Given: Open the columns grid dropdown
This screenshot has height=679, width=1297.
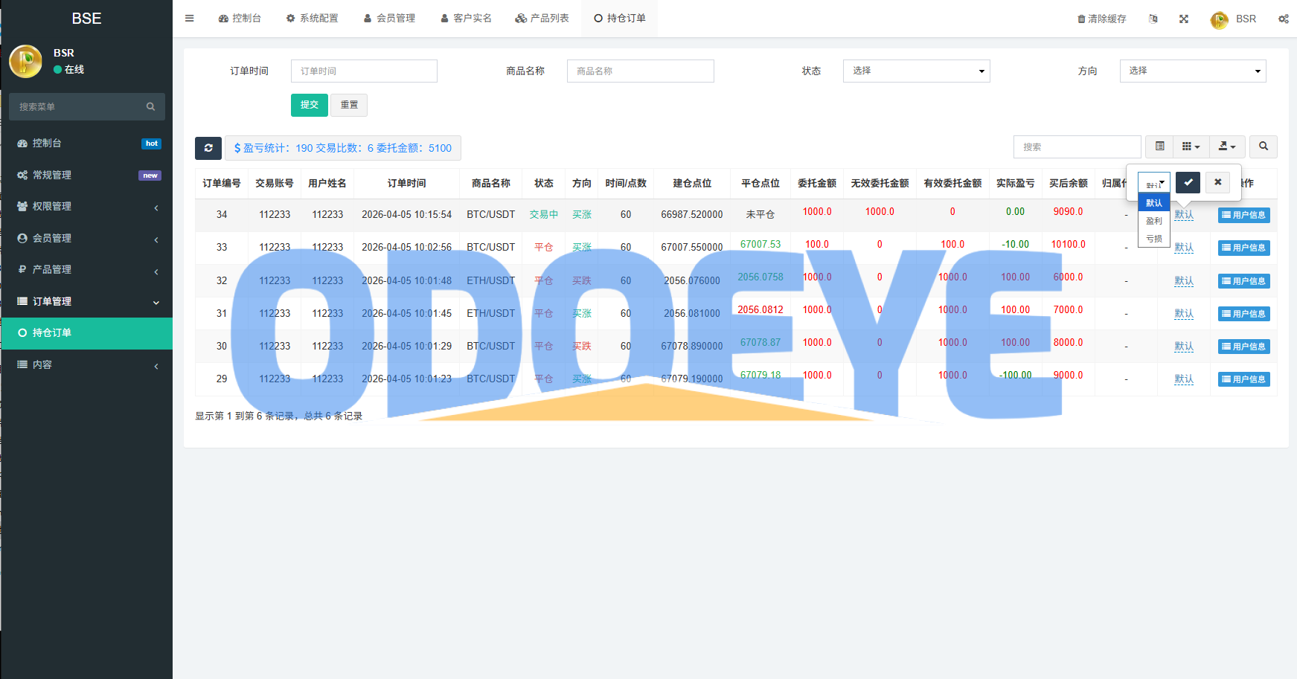Looking at the screenshot, I should click(x=1191, y=147).
